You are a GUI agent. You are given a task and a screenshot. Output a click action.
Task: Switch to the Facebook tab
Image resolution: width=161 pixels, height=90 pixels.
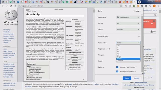(18, 2)
